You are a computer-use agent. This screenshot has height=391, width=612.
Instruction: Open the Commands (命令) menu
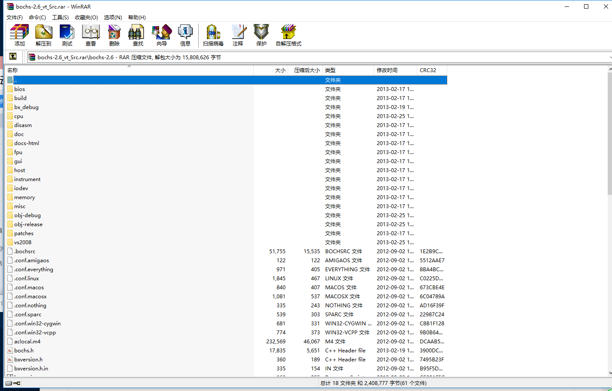pos(37,18)
